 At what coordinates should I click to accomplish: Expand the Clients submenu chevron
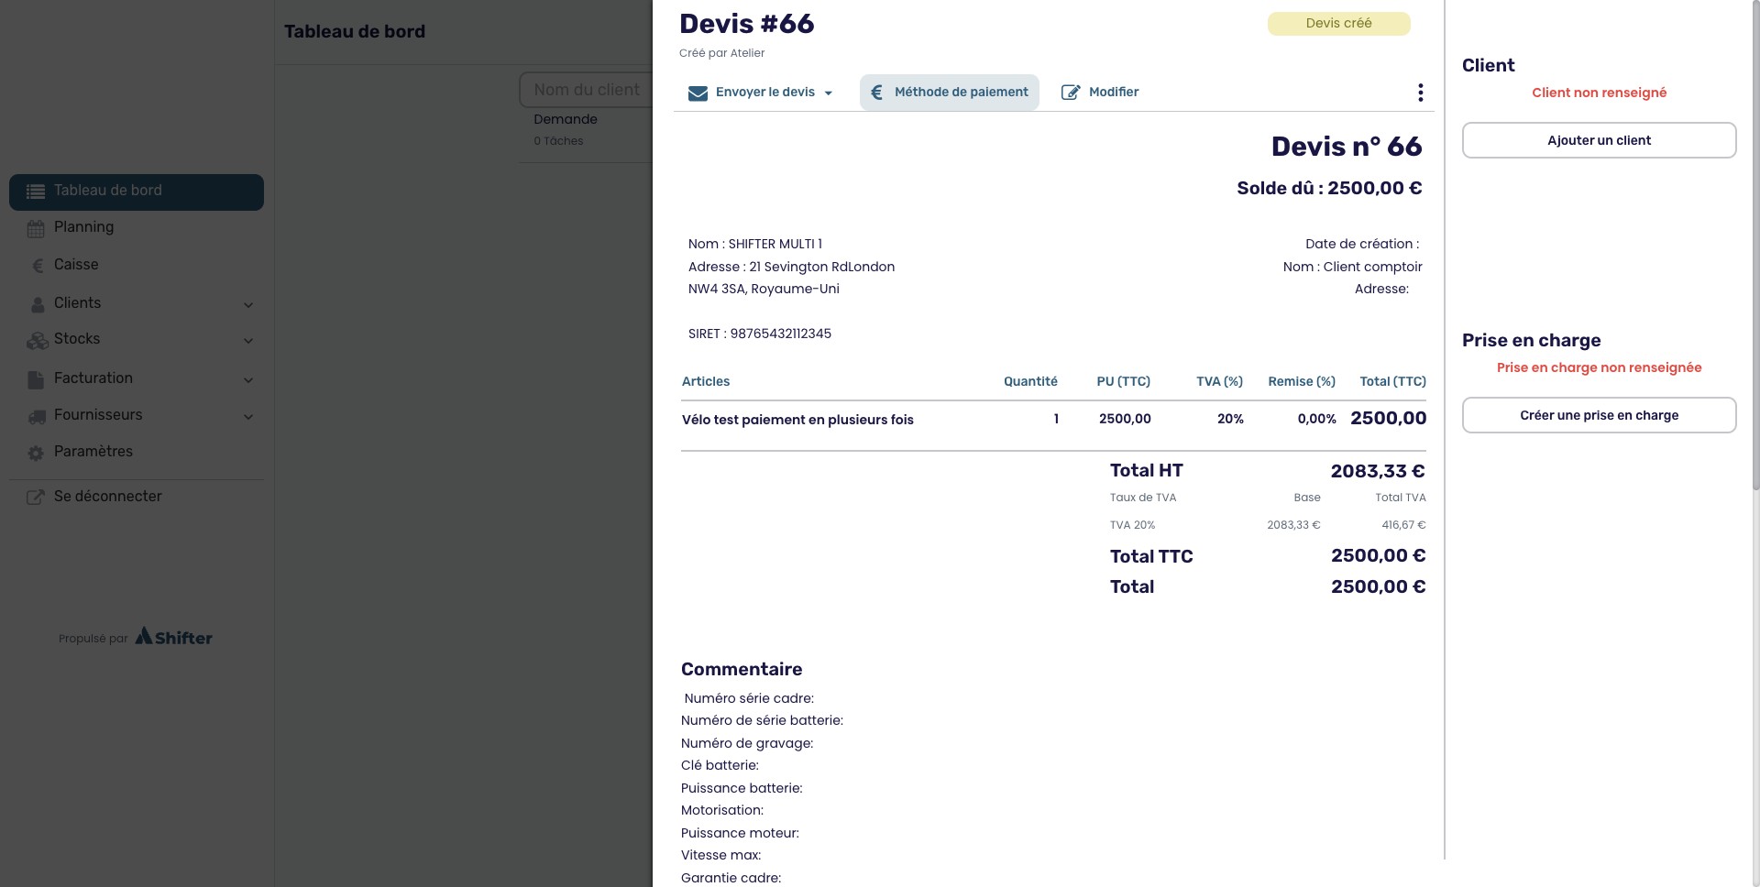pyautogui.click(x=248, y=304)
